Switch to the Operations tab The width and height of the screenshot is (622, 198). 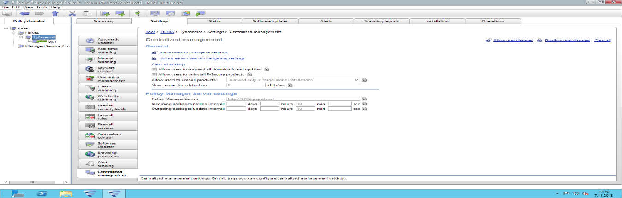tap(493, 21)
